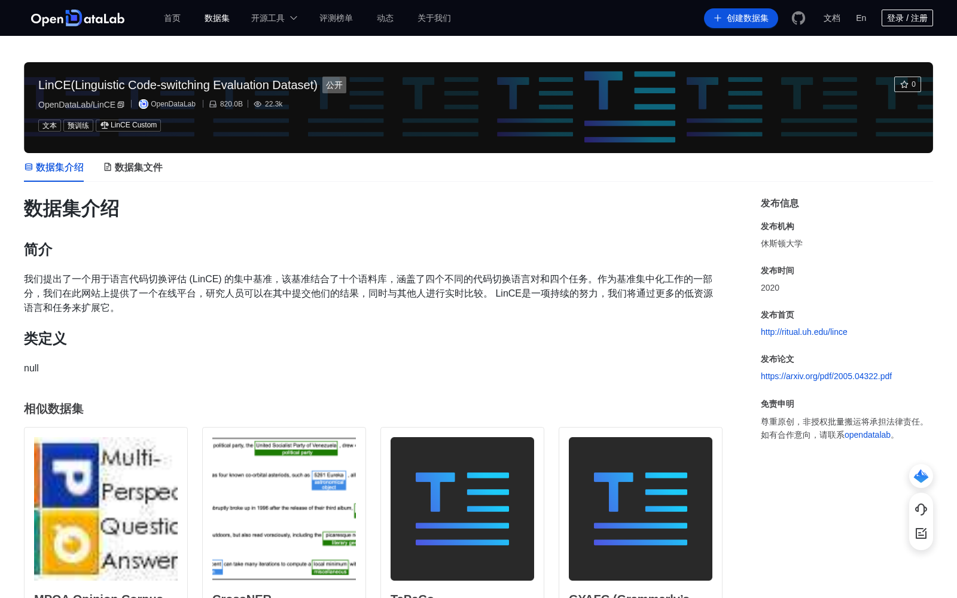Click the dataset size disk icon
This screenshot has width=957, height=598.
pos(213,104)
